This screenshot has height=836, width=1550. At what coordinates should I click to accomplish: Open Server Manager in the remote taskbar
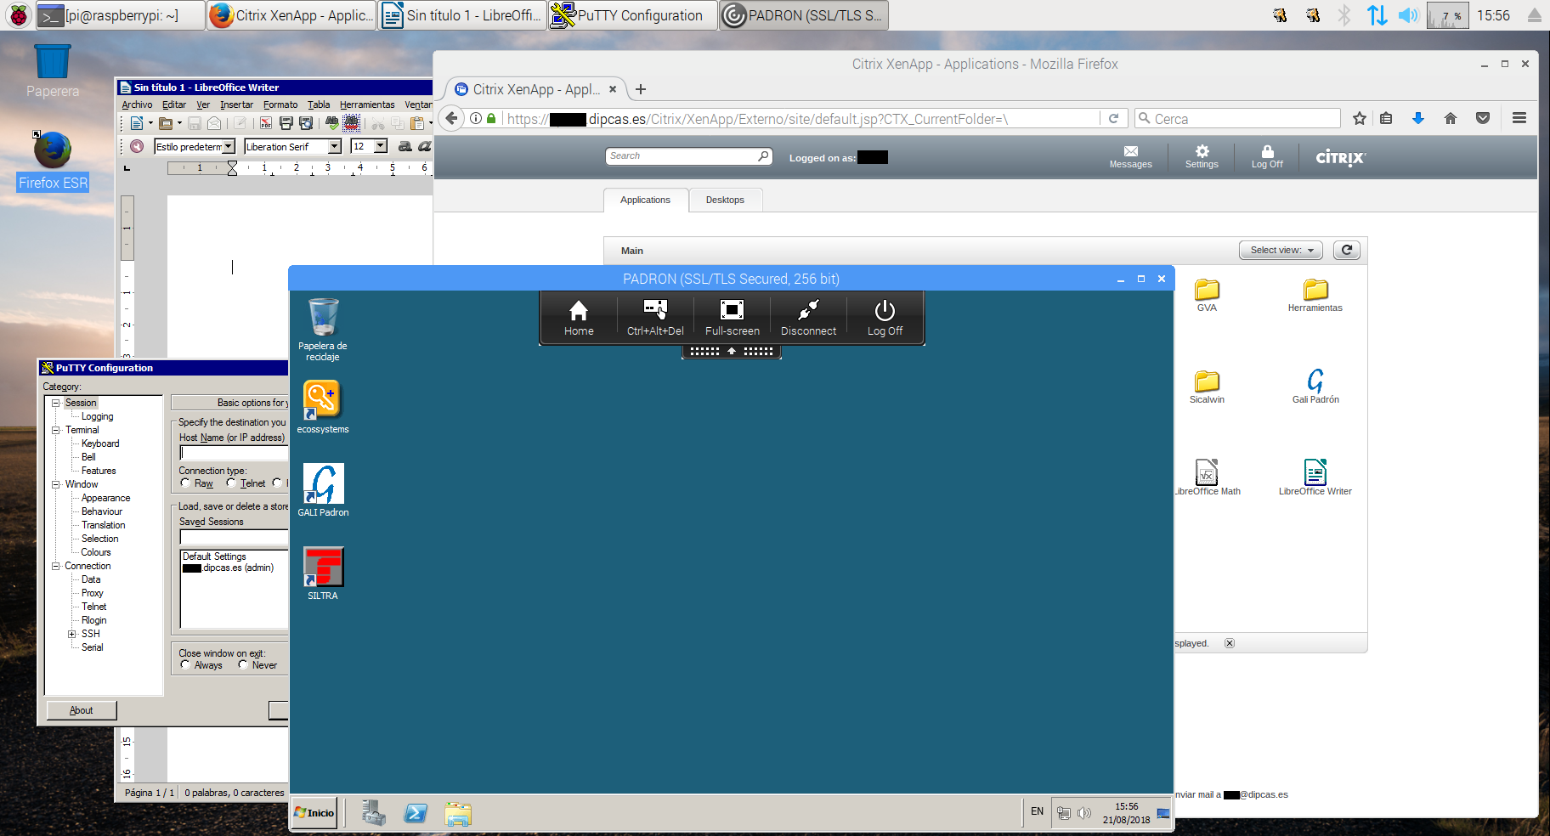pyautogui.click(x=373, y=813)
